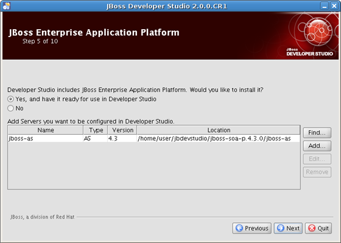This screenshot has height=243, width=341.
Task: Click the Add... server button
Action: click(x=317, y=146)
